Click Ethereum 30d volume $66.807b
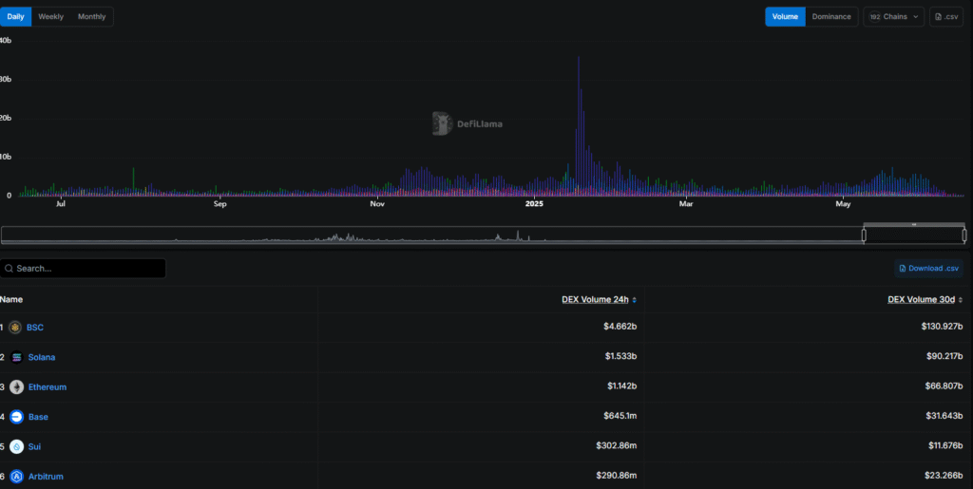 pyautogui.click(x=944, y=386)
